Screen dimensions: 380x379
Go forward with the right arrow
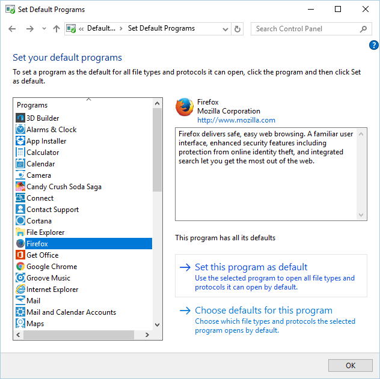pyautogui.click(x=30, y=29)
